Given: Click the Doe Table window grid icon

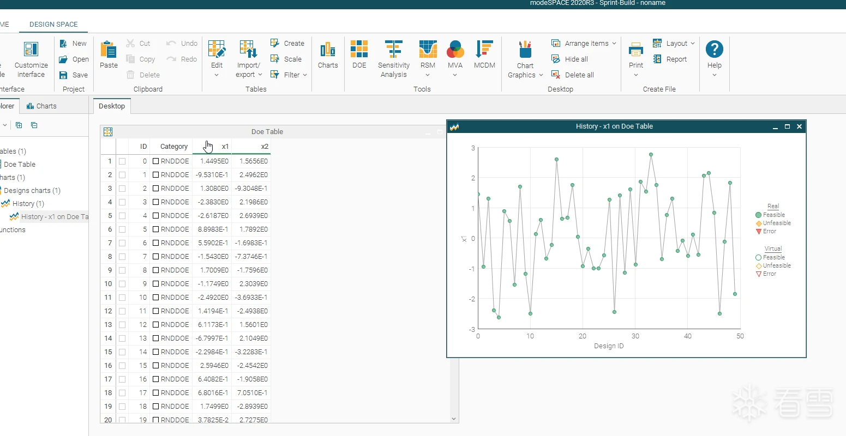Looking at the screenshot, I should [108, 132].
